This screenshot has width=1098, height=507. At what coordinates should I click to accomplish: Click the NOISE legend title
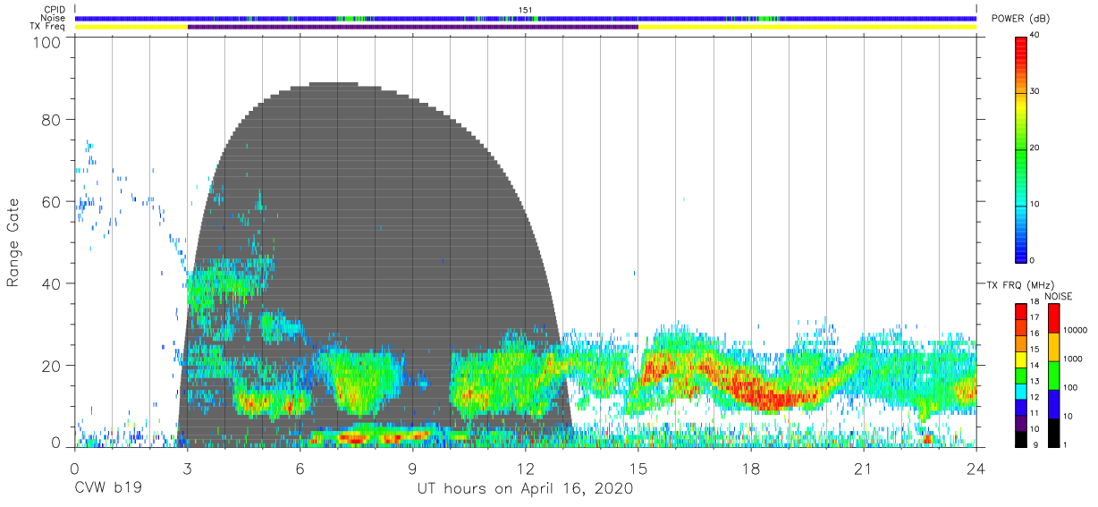(1057, 296)
